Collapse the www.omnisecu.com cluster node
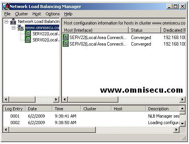The image size is (189, 144). (13, 28)
